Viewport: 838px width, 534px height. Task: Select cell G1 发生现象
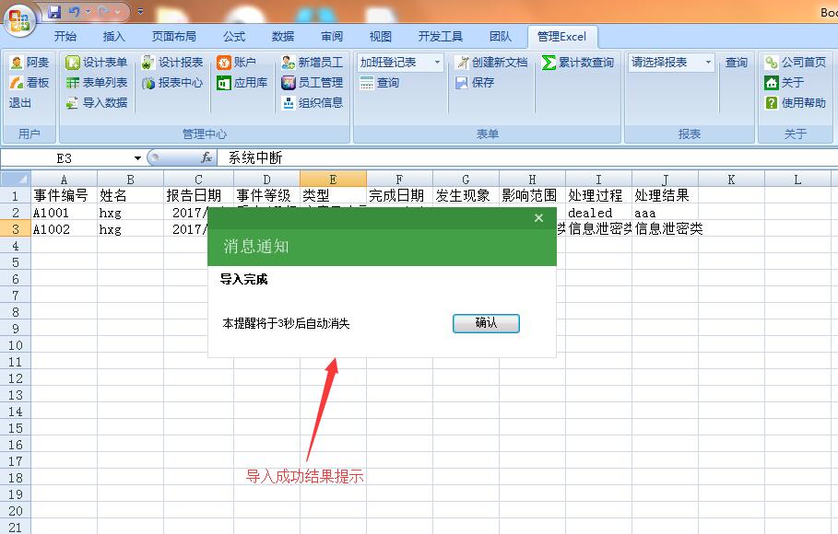tap(466, 195)
